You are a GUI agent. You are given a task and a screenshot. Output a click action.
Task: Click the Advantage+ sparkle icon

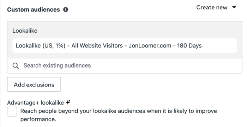point(68,102)
